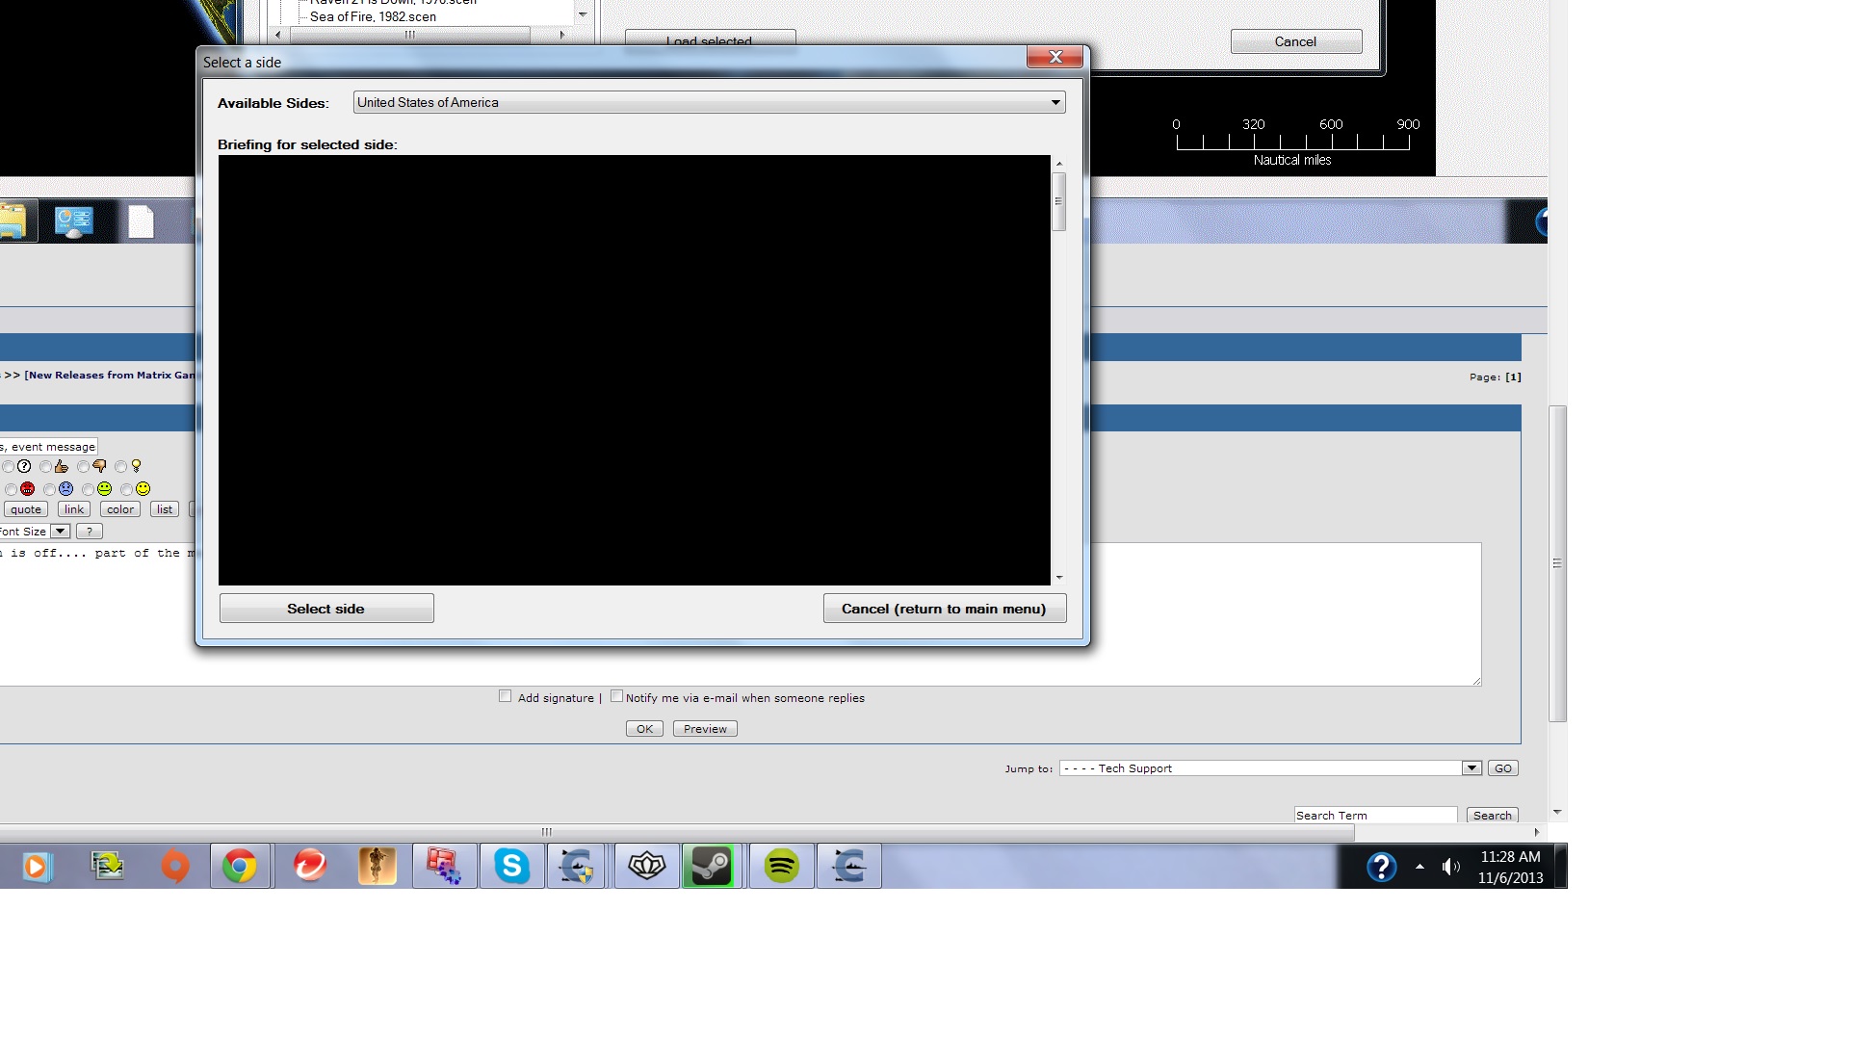Click Cancel (return to main menu)
Image resolution: width=1849 pixels, height=1040 pixels.
pos(945,609)
